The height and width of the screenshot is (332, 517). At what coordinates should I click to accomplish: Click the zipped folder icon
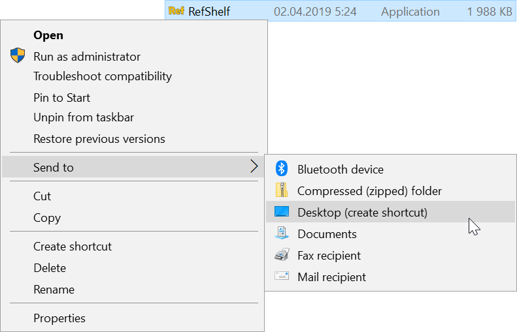click(282, 190)
